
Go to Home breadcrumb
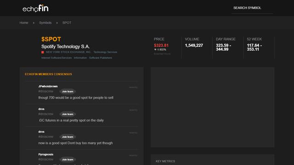click(24, 22)
